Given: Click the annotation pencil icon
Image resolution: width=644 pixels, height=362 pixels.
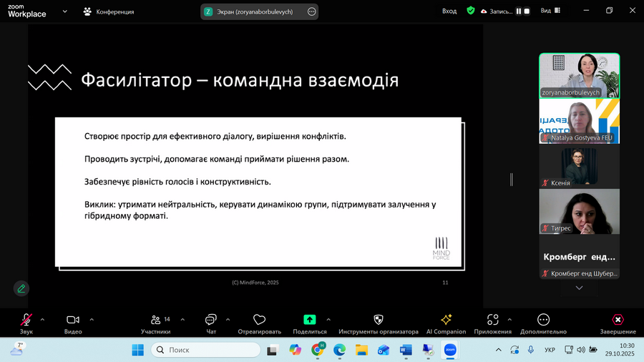Looking at the screenshot, I should pyautogui.click(x=21, y=288).
